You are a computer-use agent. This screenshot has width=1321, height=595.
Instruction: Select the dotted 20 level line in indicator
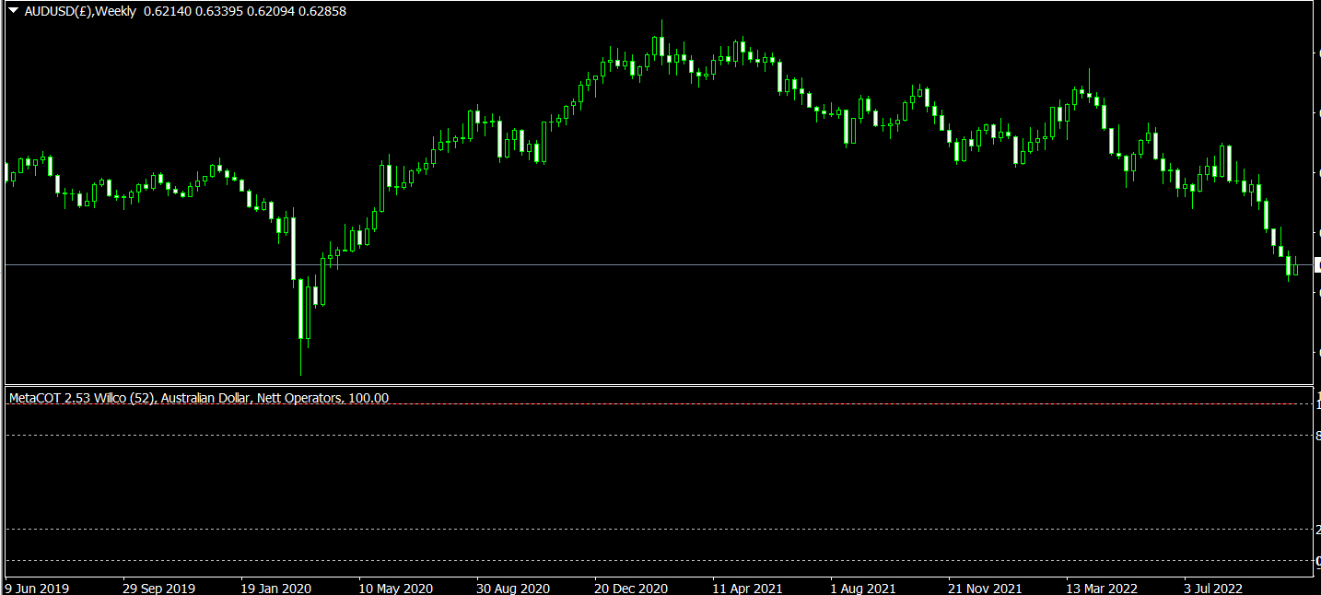[x=658, y=529]
